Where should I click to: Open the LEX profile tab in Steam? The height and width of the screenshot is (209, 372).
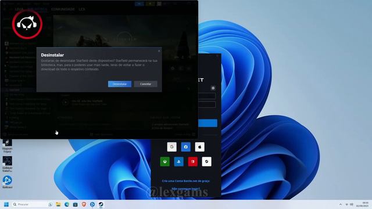(x=82, y=9)
